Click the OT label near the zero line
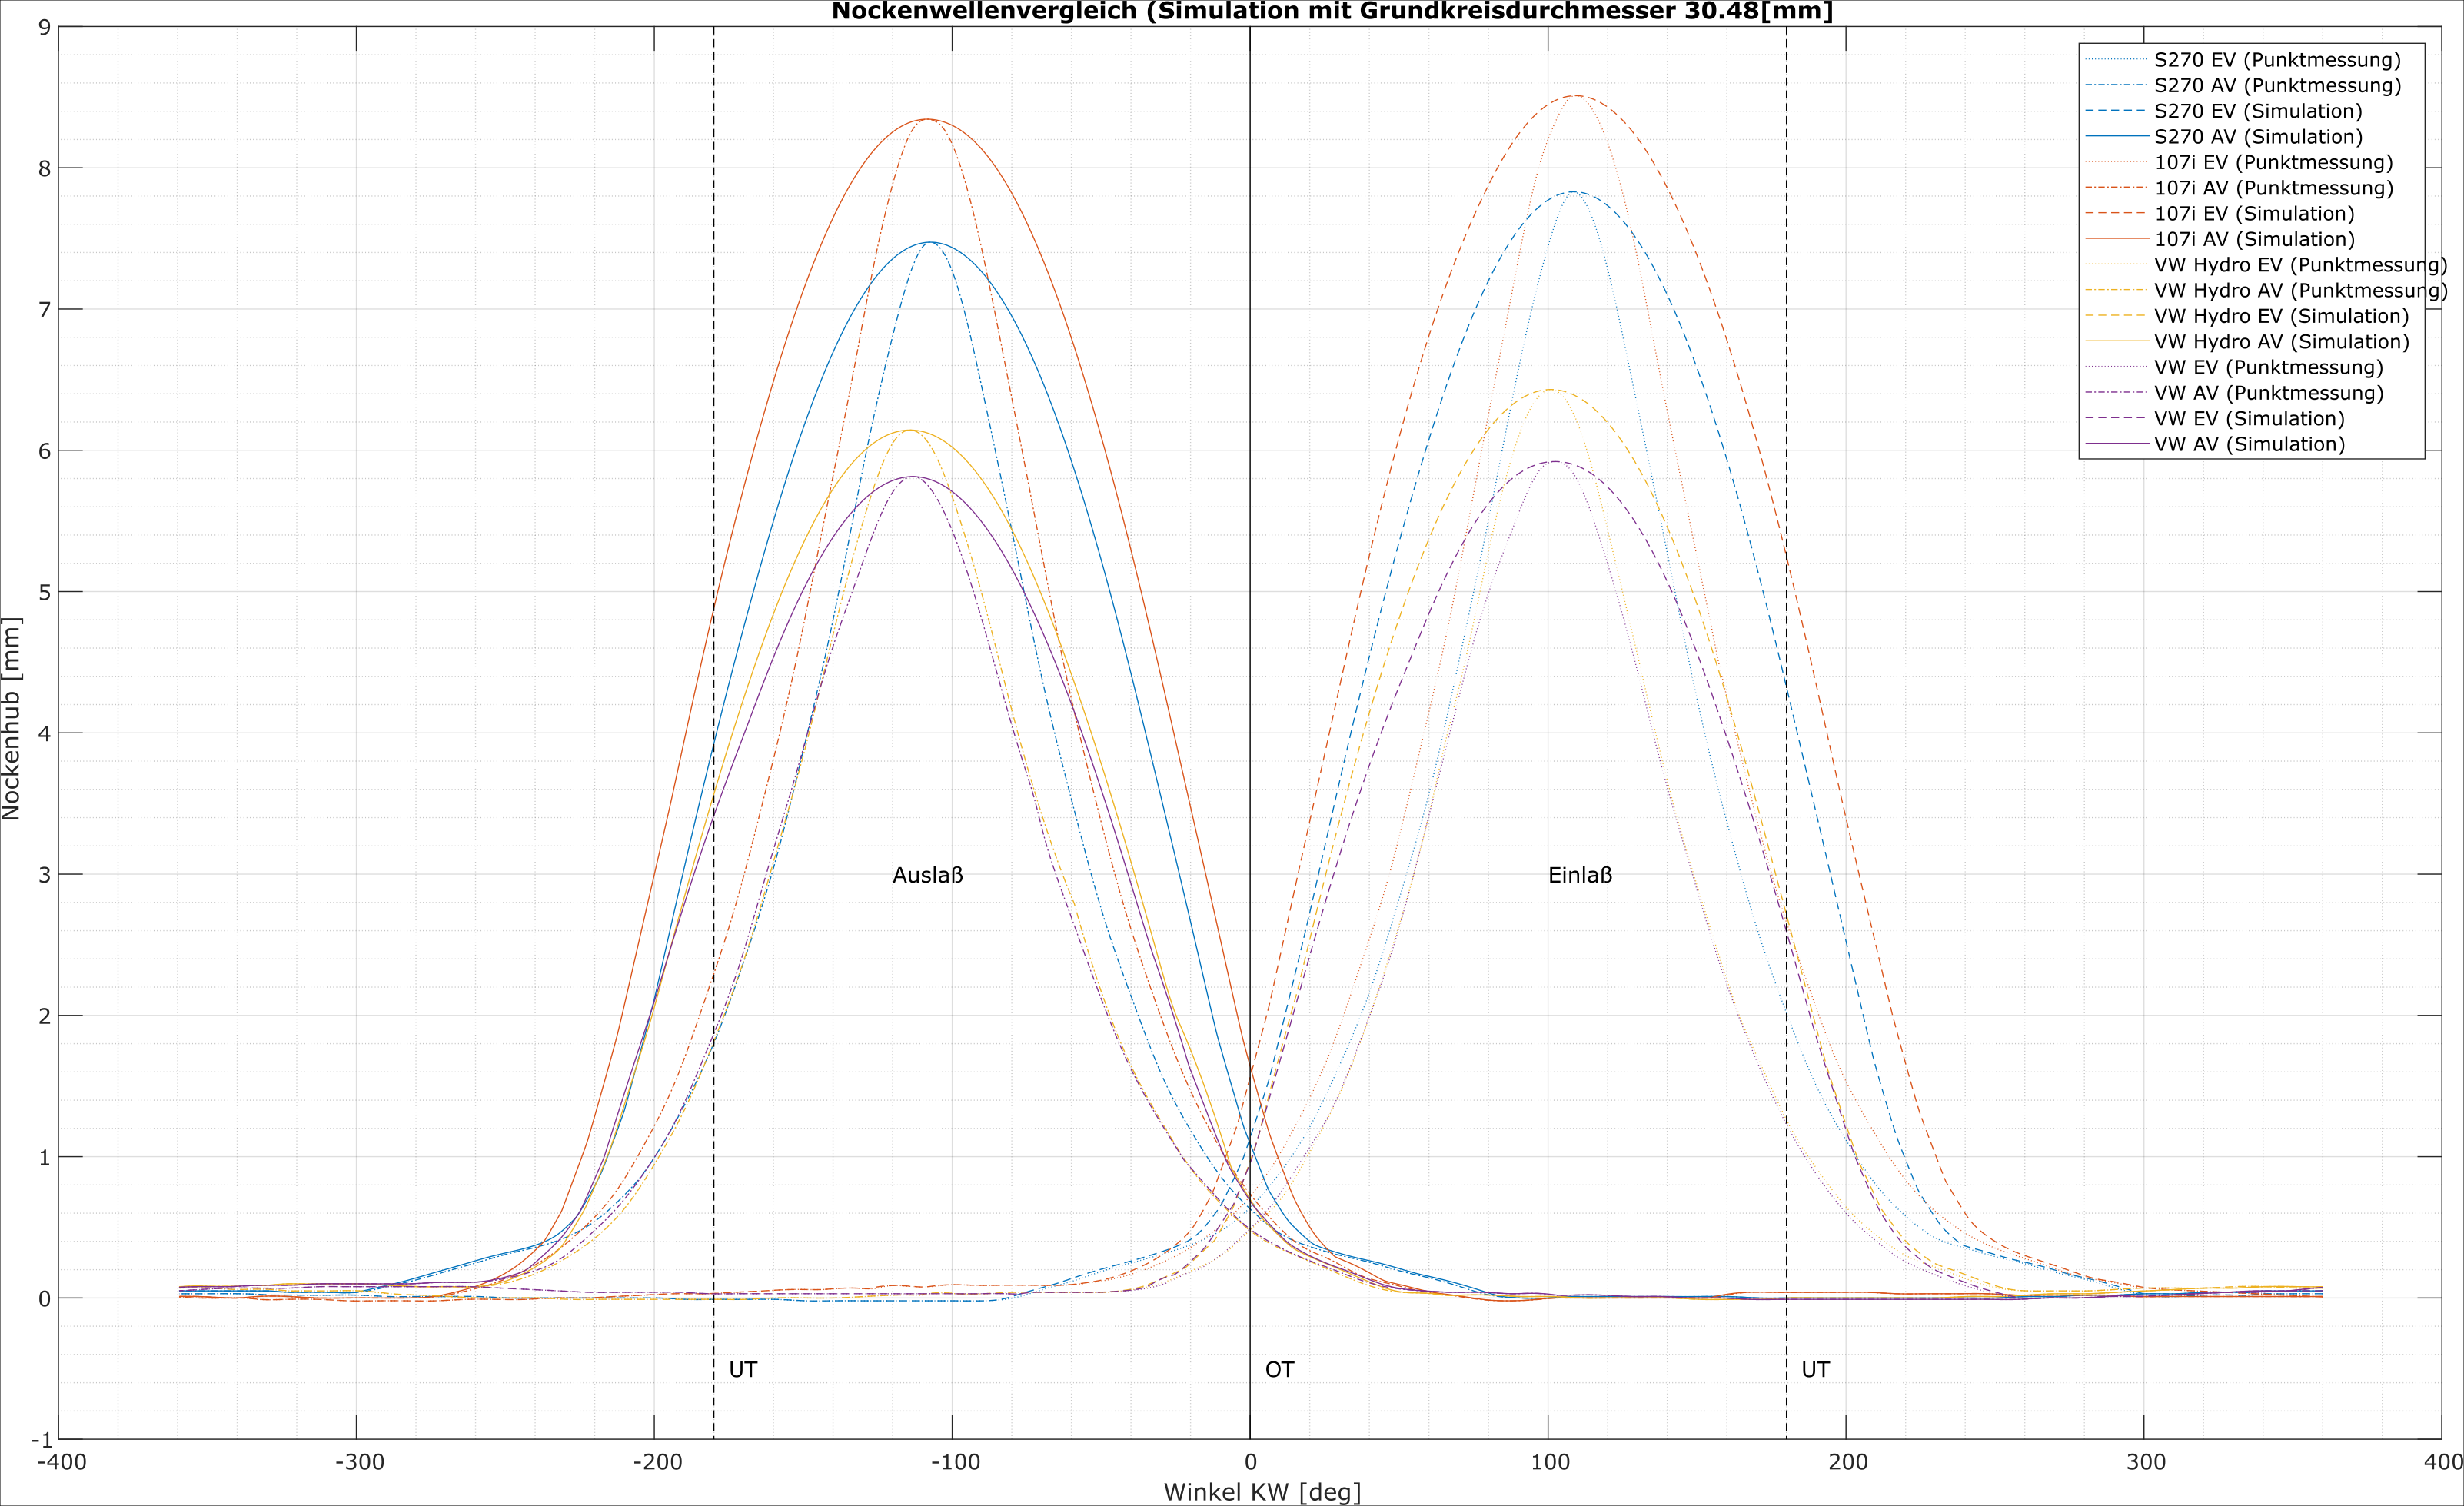The height and width of the screenshot is (1506, 2464). (x=1279, y=1370)
